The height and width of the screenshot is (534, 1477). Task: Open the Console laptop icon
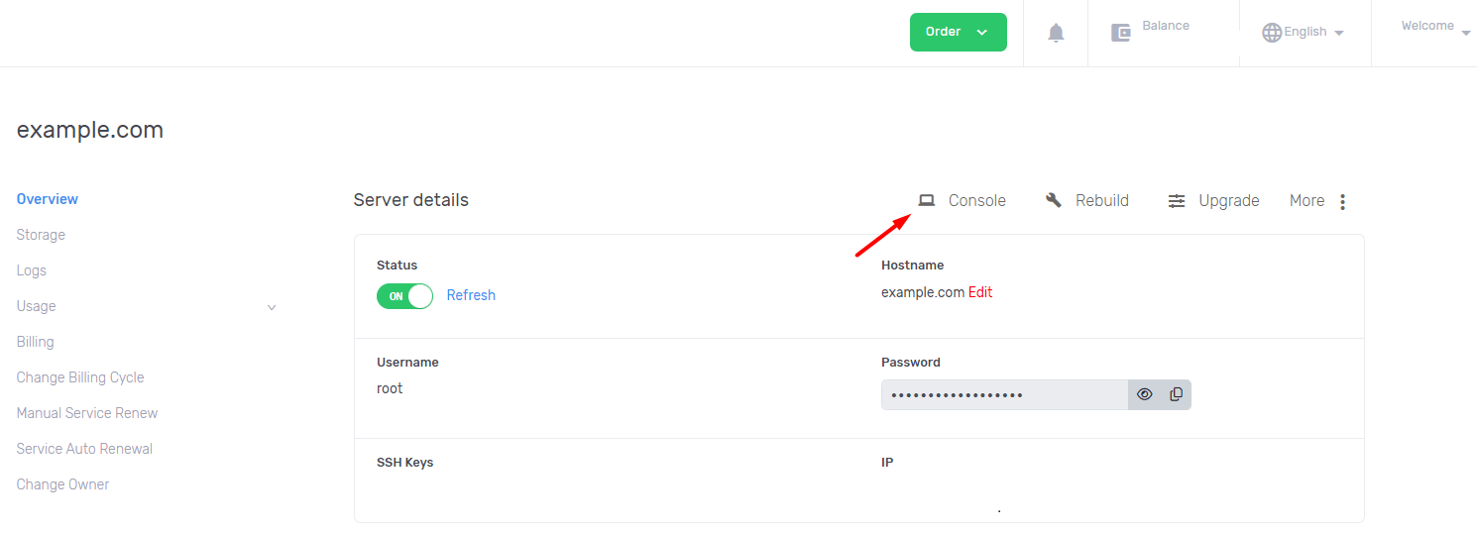coord(927,200)
